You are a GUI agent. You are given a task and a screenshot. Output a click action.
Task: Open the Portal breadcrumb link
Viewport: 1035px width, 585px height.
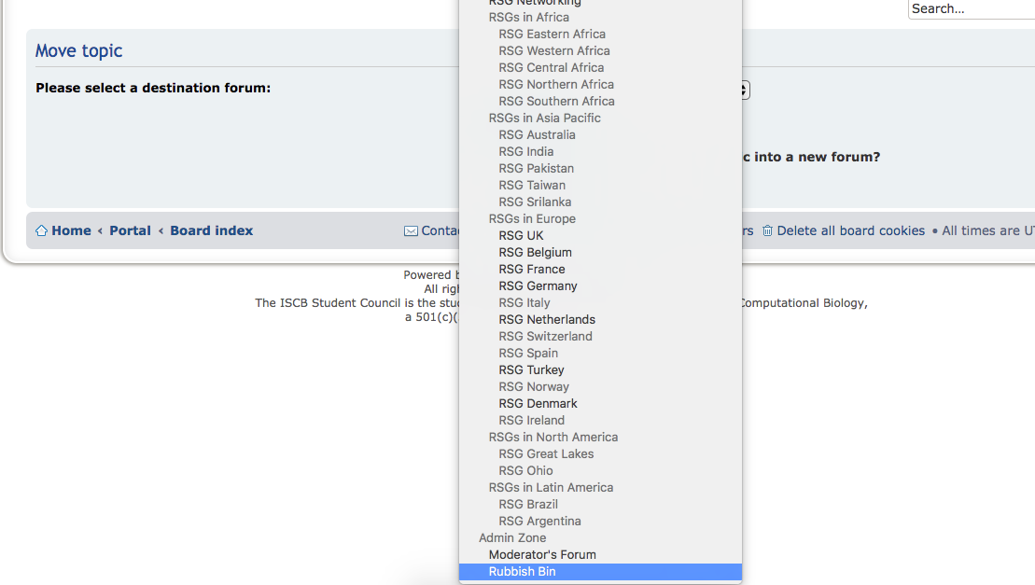[130, 231]
